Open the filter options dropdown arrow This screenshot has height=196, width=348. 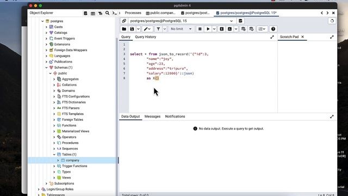pos(165,29)
